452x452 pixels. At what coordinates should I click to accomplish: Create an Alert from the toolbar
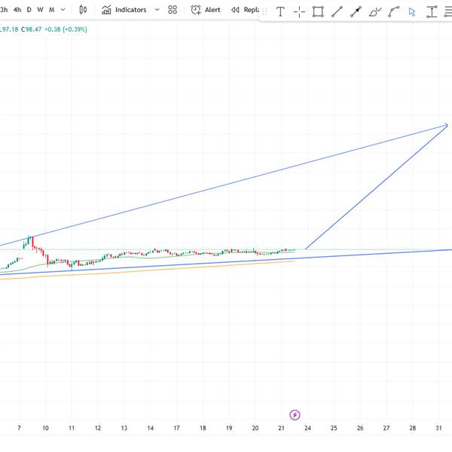click(x=206, y=11)
